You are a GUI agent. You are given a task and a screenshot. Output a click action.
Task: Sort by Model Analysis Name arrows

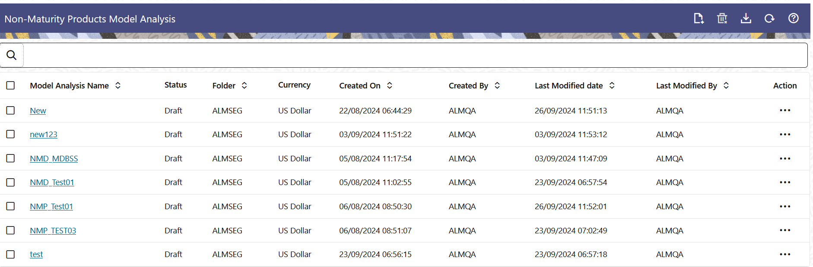[x=118, y=85]
